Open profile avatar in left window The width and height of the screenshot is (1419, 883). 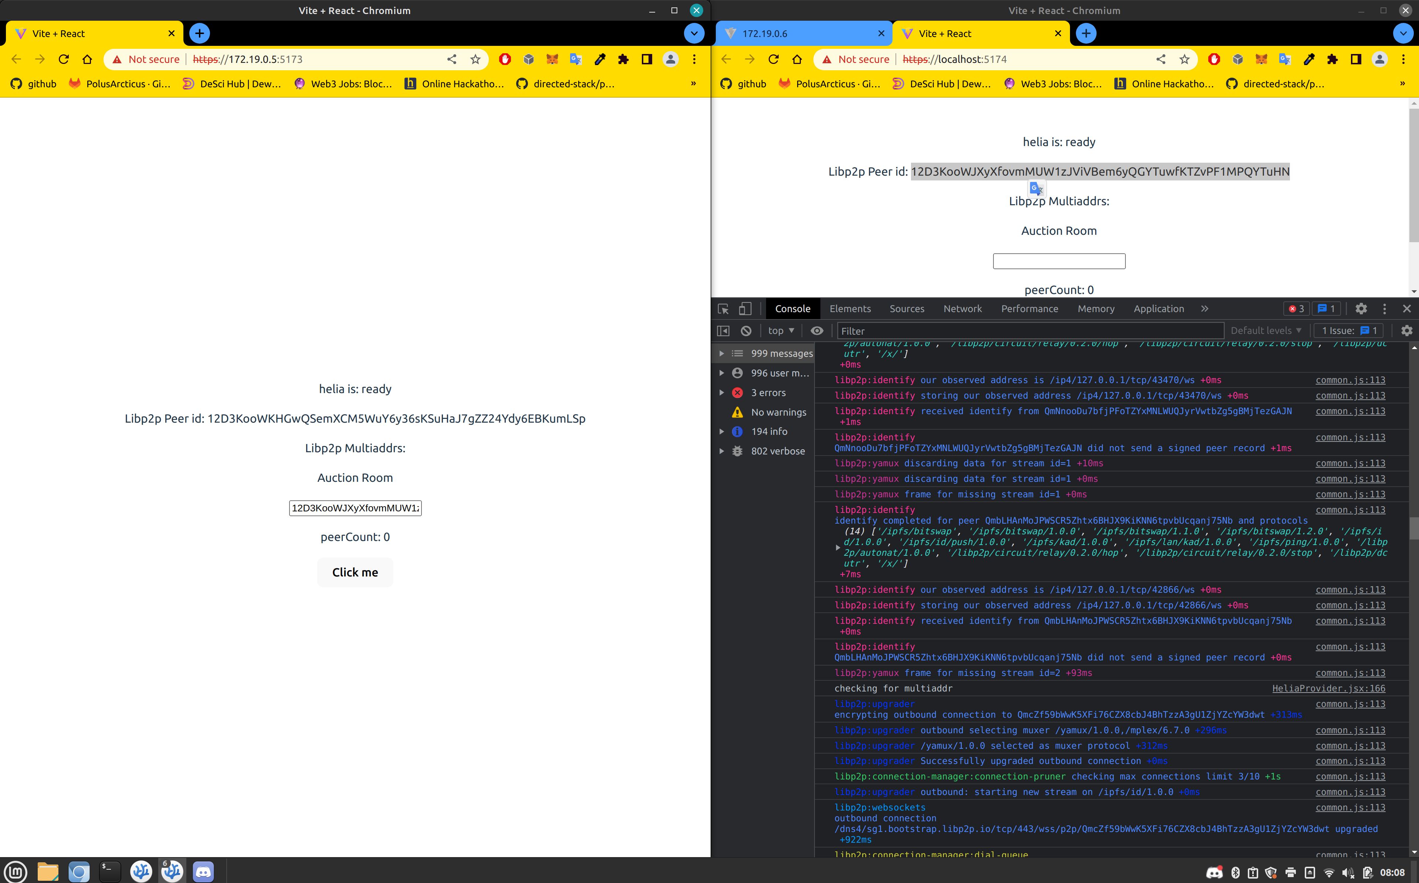coord(670,59)
